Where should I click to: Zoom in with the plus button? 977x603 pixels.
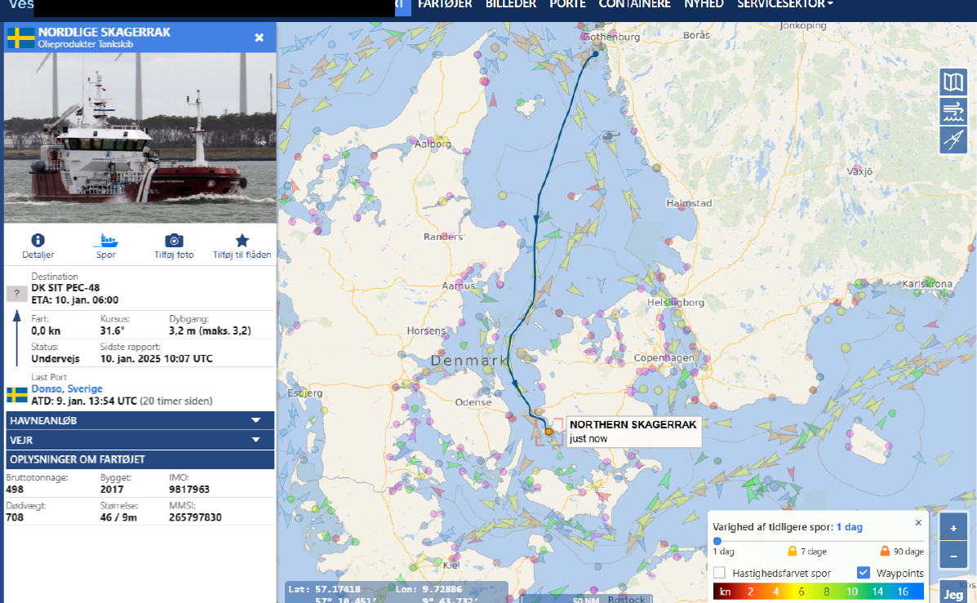pos(953,527)
